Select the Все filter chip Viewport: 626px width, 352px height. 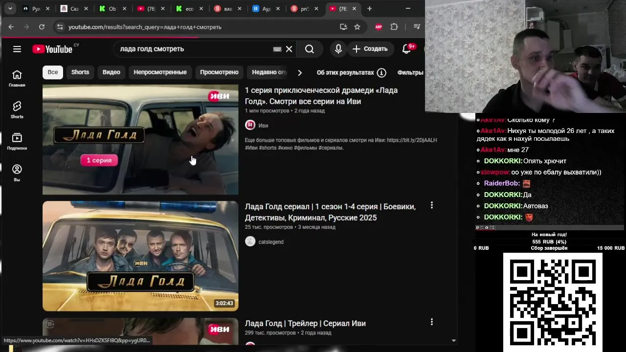tap(53, 72)
